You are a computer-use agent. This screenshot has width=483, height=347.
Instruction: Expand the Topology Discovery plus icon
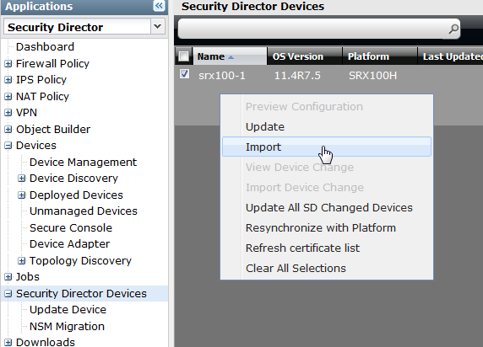point(22,260)
